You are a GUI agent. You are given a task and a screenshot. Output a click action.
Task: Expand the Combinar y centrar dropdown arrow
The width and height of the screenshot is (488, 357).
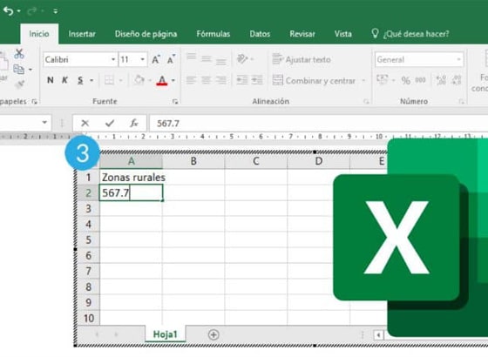[x=363, y=80]
